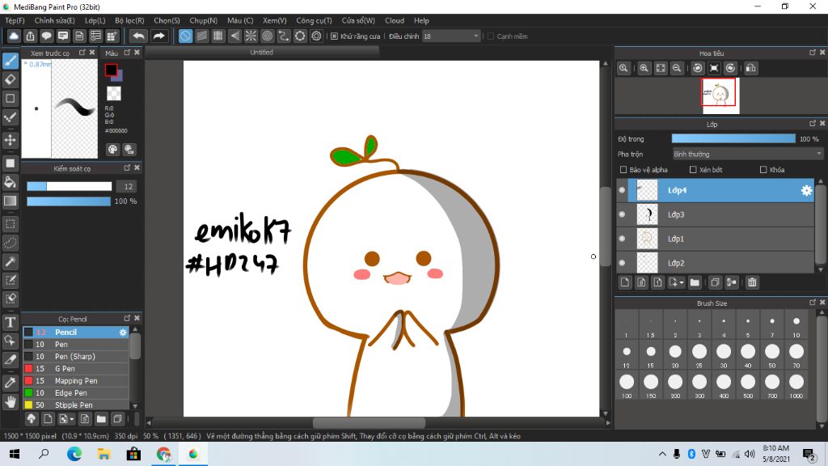Open the Chỉnh sửa(E) menu

[54, 20]
